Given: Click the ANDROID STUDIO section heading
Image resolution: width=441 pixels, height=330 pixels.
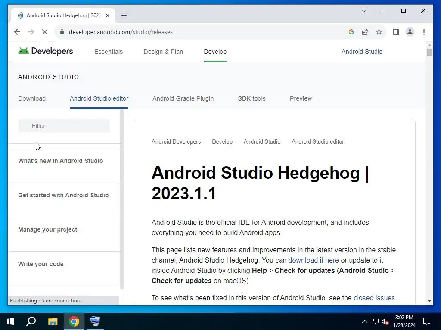Looking at the screenshot, I should pos(48,77).
